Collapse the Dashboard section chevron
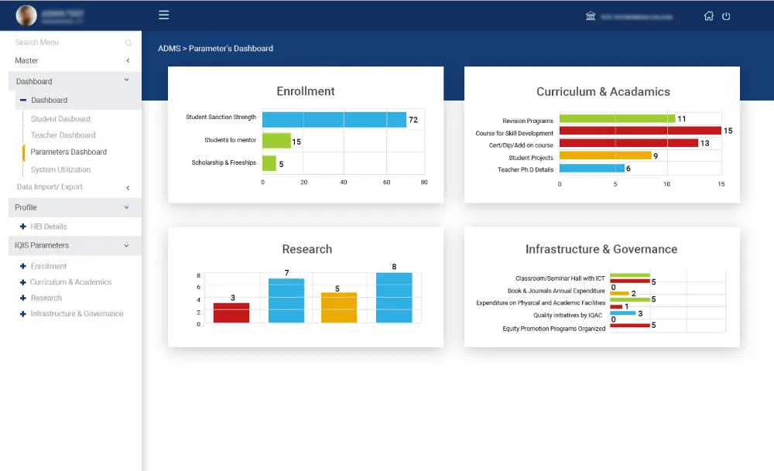774x471 pixels. [126, 80]
